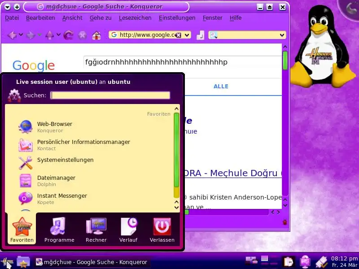Click the Go button beside address bar
The width and height of the screenshot is (359, 269).
200,35
